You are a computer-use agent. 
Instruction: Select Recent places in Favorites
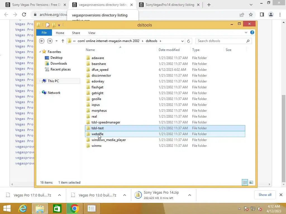[x=61, y=69]
